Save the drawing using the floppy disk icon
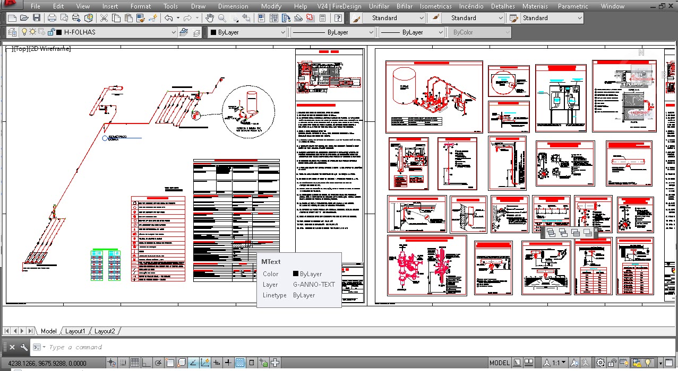The width and height of the screenshot is (678, 371). coord(37,18)
